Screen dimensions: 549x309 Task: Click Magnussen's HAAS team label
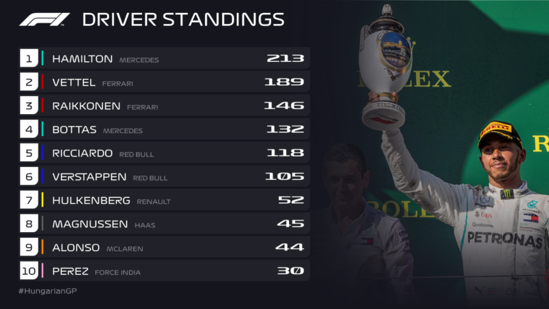(x=145, y=225)
